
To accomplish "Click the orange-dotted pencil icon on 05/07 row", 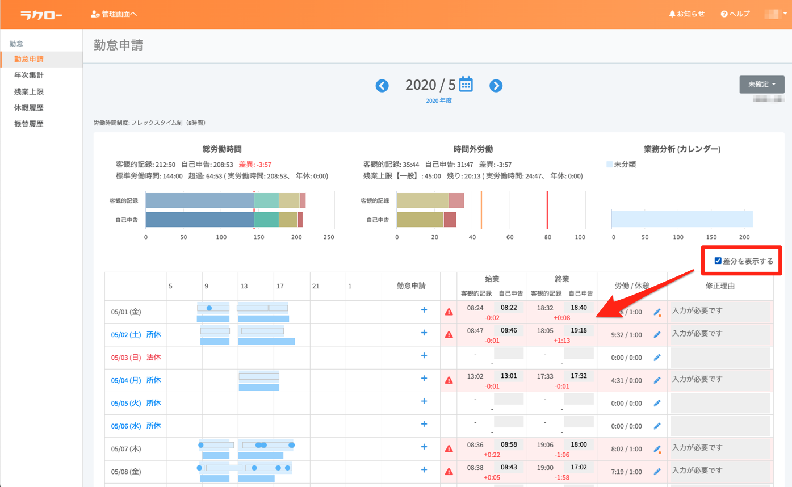I will (658, 448).
